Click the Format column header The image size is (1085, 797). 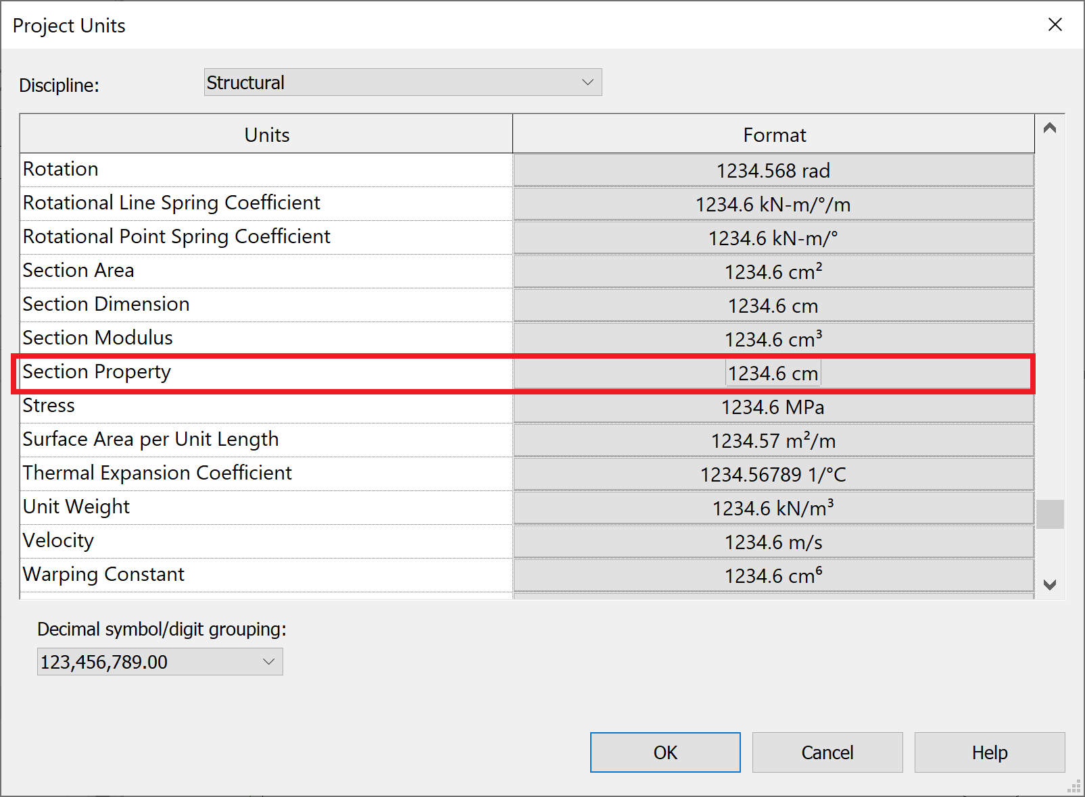click(773, 134)
